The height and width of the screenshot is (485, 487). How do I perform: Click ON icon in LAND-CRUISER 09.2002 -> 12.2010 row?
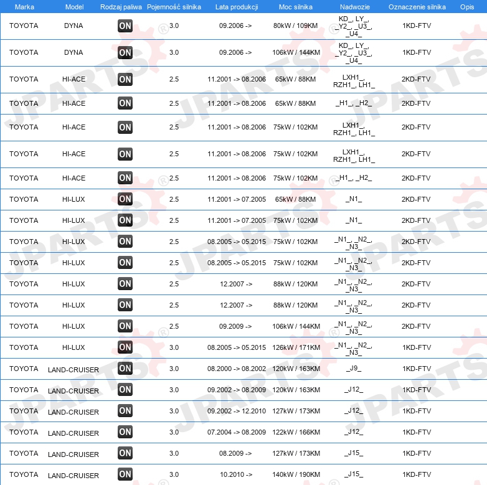pyautogui.click(x=125, y=411)
